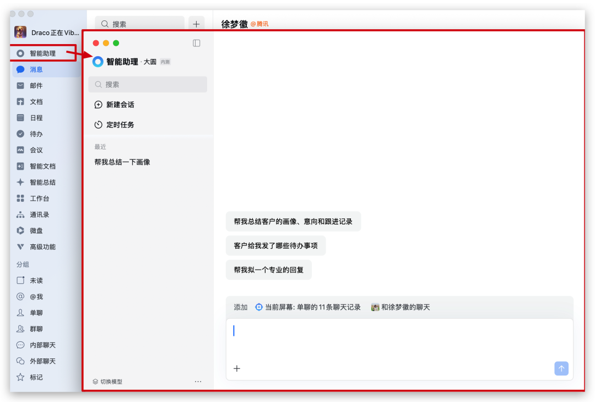Viewport: 595px width, 402px height.
Task: Choose suggestion 帮我拟一个专业的回复
Action: [269, 270]
